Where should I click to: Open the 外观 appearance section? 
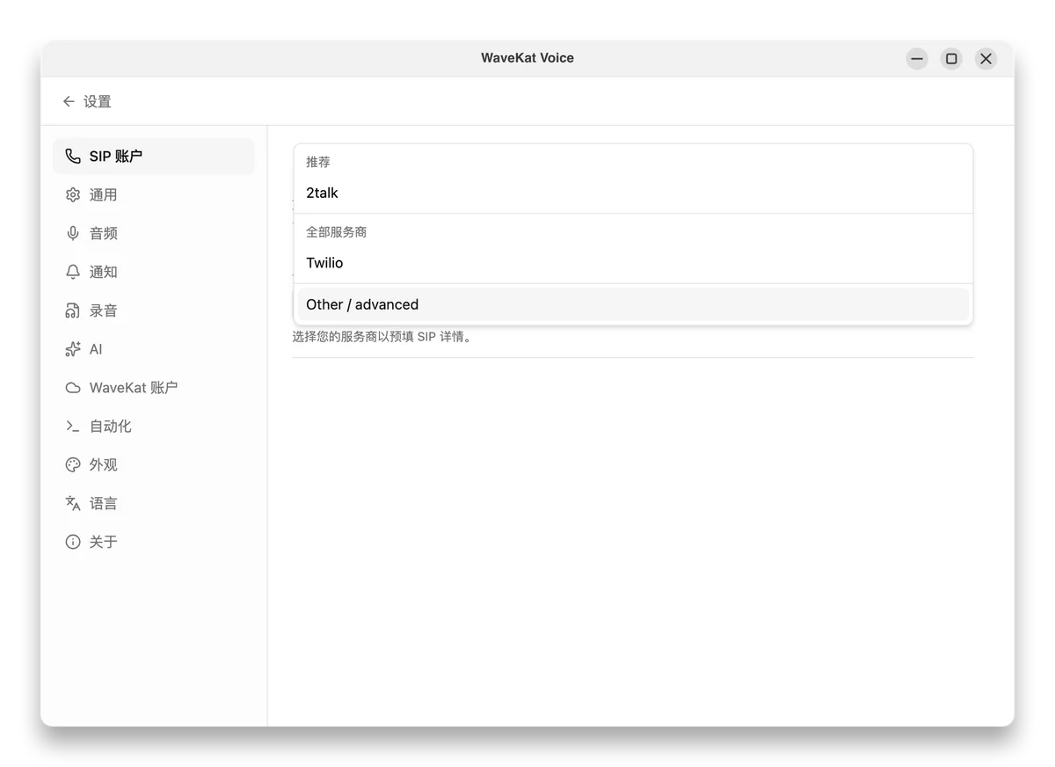tap(154, 465)
